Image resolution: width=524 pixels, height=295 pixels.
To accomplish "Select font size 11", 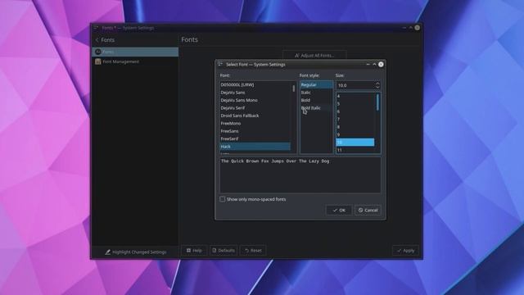I will coord(355,150).
